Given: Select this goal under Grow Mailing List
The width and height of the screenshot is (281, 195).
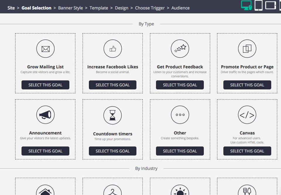Looking at the screenshot, I should (45, 85).
